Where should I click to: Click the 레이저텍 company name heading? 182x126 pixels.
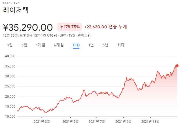click(x=16, y=10)
